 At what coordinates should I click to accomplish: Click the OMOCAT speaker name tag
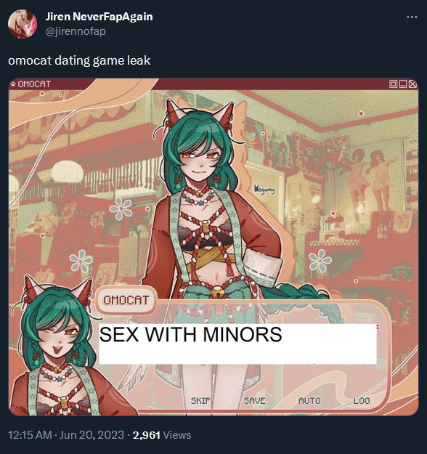click(126, 300)
